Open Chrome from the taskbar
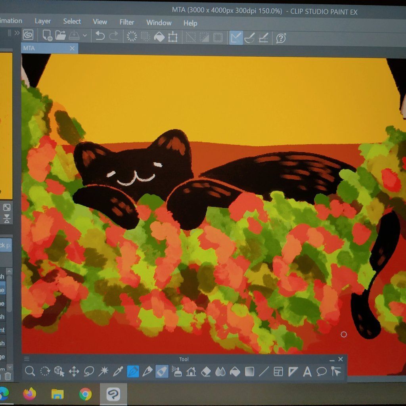The image size is (406, 406). tap(85, 394)
